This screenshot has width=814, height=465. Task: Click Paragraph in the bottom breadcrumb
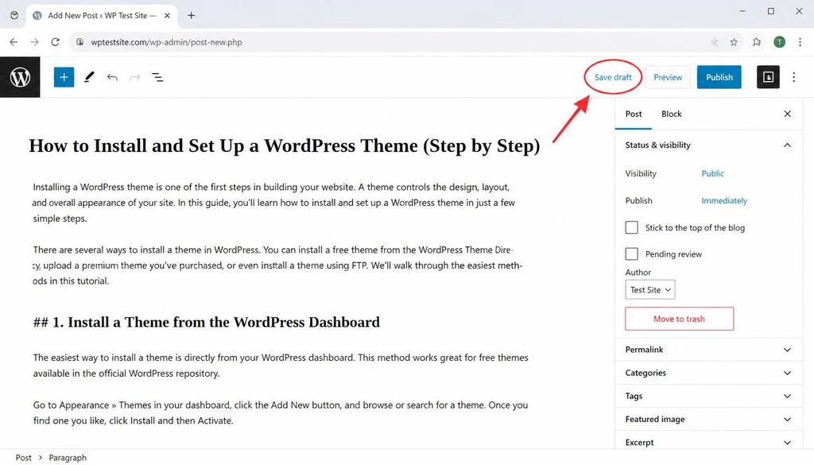coord(68,457)
